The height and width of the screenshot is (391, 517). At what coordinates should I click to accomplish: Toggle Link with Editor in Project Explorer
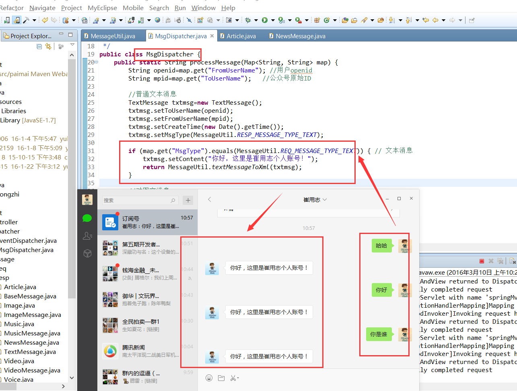pos(48,47)
